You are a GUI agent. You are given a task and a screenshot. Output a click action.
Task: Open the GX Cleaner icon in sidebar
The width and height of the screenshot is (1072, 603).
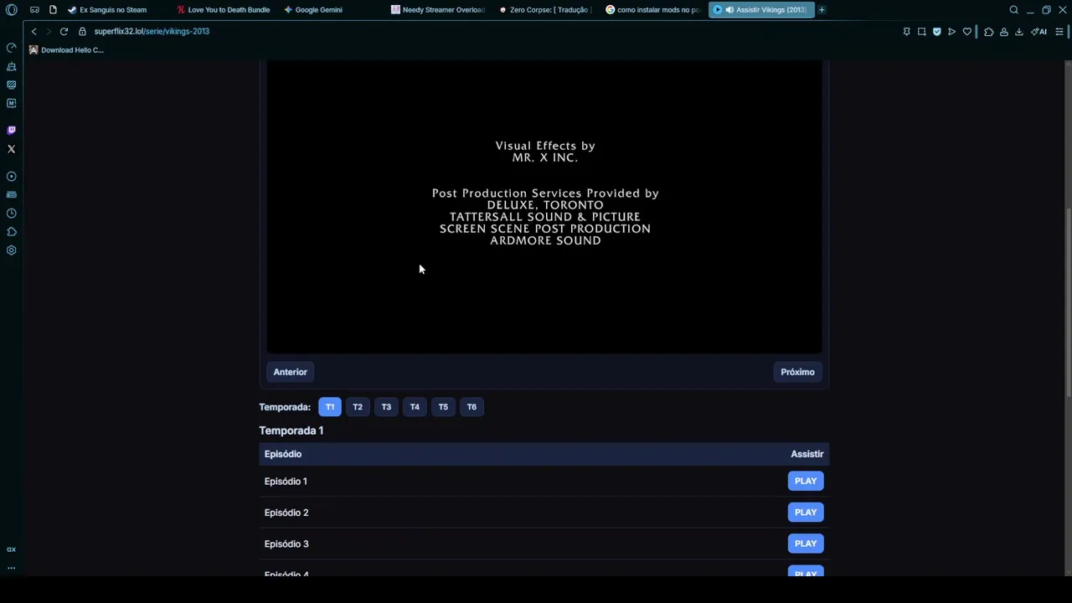click(12, 66)
